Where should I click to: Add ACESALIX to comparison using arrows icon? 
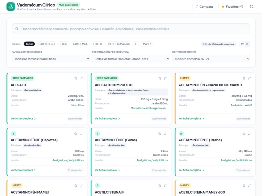pyautogui.click(x=82, y=78)
